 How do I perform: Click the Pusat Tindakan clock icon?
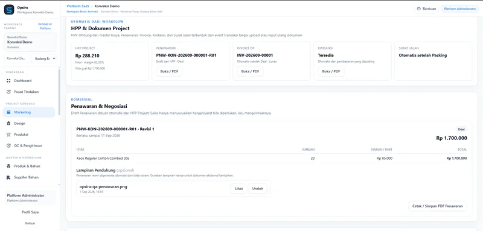click(x=8, y=92)
